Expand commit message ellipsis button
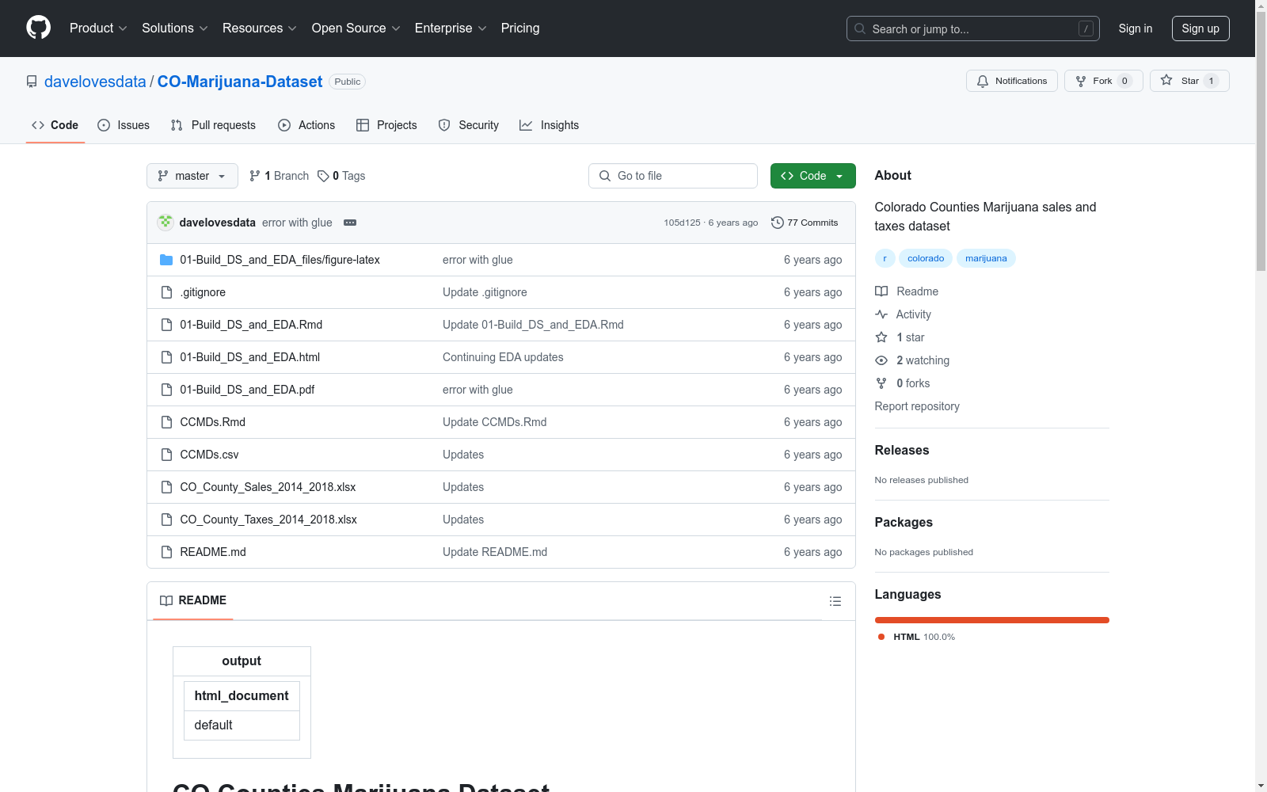 click(x=350, y=223)
